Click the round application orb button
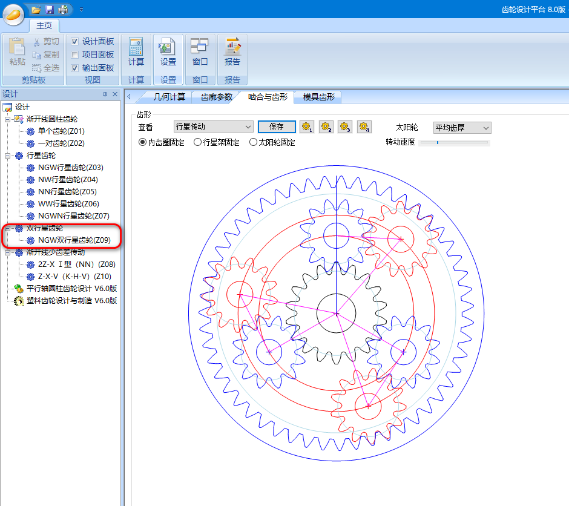Viewport: 569px width, 506px height. [13, 15]
